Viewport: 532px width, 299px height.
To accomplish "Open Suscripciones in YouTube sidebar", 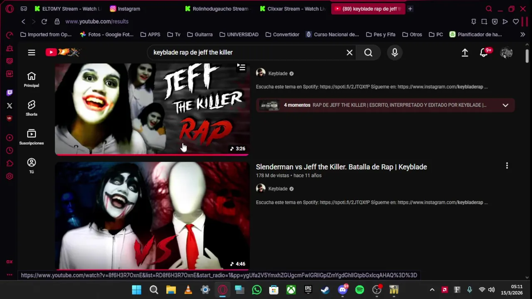I will pos(31,137).
